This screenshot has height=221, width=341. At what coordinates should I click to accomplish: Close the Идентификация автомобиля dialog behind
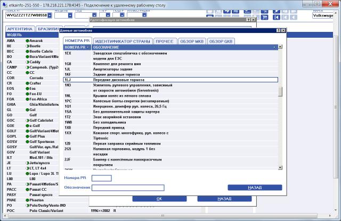(x=253, y=20)
